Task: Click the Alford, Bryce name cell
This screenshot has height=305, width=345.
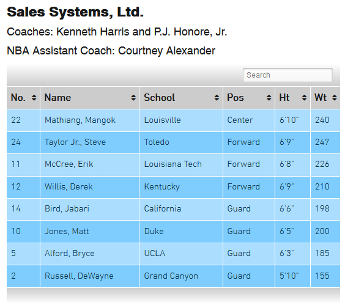Action: coord(89,254)
